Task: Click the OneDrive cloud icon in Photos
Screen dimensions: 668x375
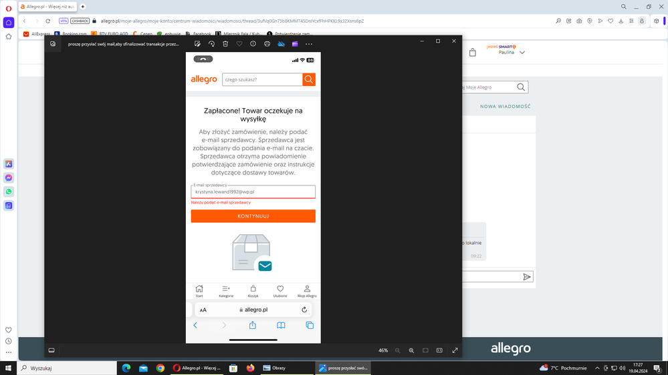Action: pos(281,44)
